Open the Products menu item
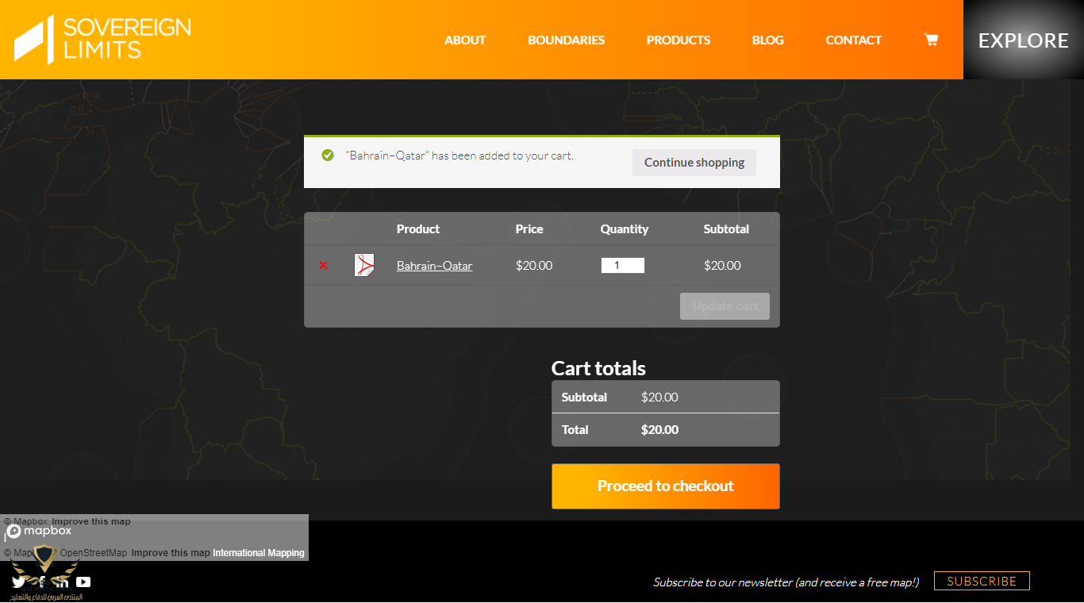Screen dimensions: 1084x603 (x=678, y=40)
